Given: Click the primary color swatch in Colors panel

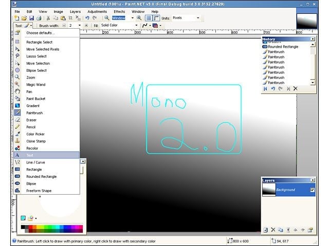Looking at the screenshot, I should point(23,218).
